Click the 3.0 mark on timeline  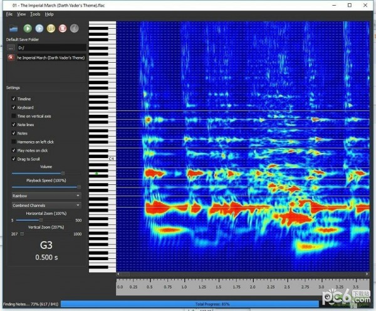[x=321, y=287]
